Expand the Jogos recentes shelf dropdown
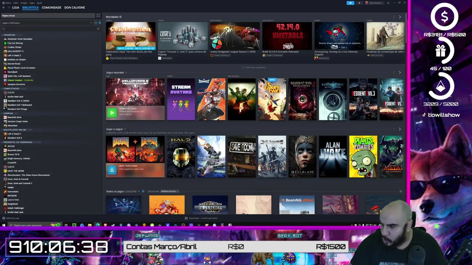 (x=126, y=73)
